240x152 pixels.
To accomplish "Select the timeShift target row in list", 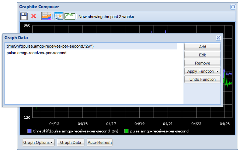I will [91, 46].
